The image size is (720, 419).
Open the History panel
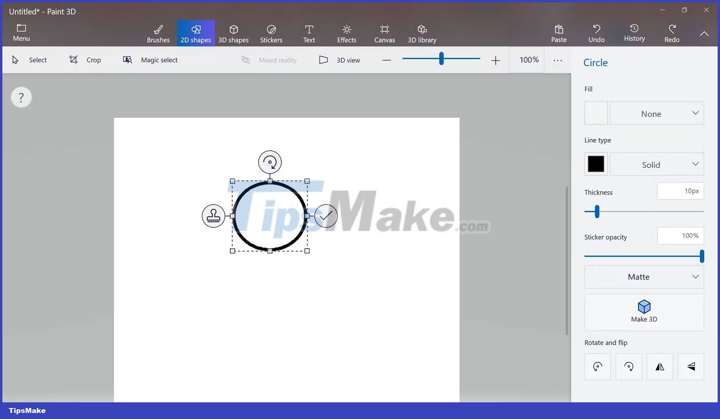pyautogui.click(x=634, y=33)
